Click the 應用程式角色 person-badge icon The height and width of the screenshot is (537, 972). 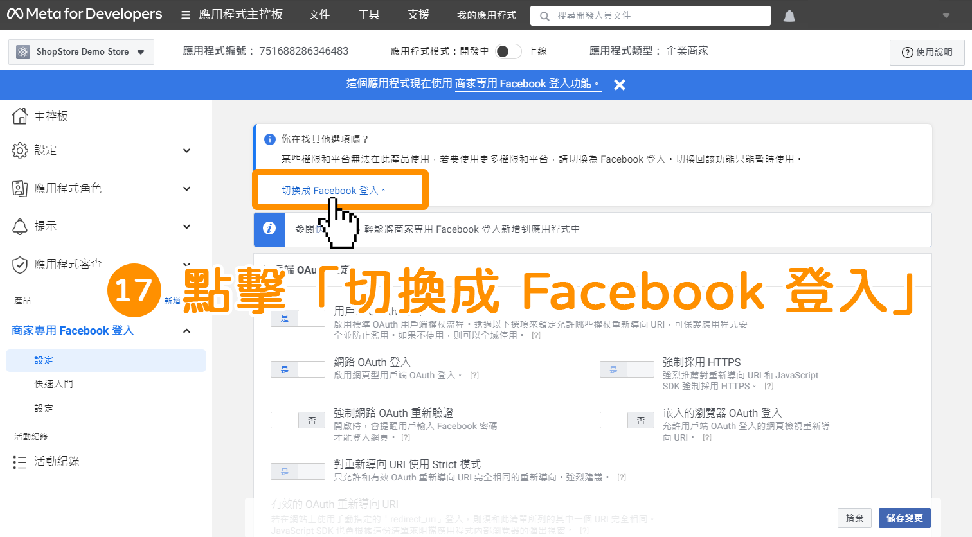tap(20, 188)
